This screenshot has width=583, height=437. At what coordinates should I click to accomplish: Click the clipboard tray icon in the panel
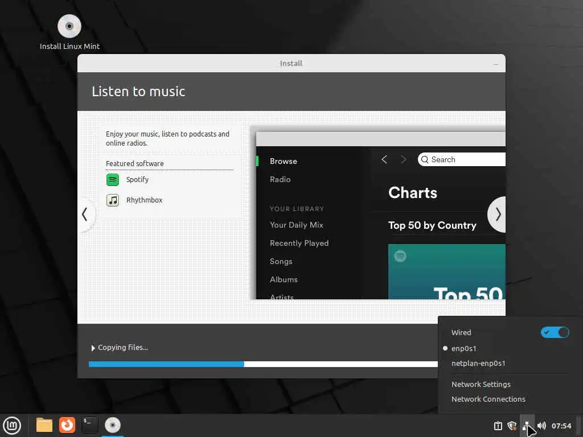pyautogui.click(x=498, y=426)
